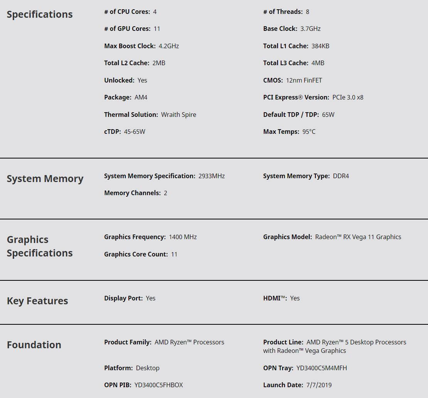The image size is (428, 398).
Task: Click the Display Port label
Action: tap(123, 298)
